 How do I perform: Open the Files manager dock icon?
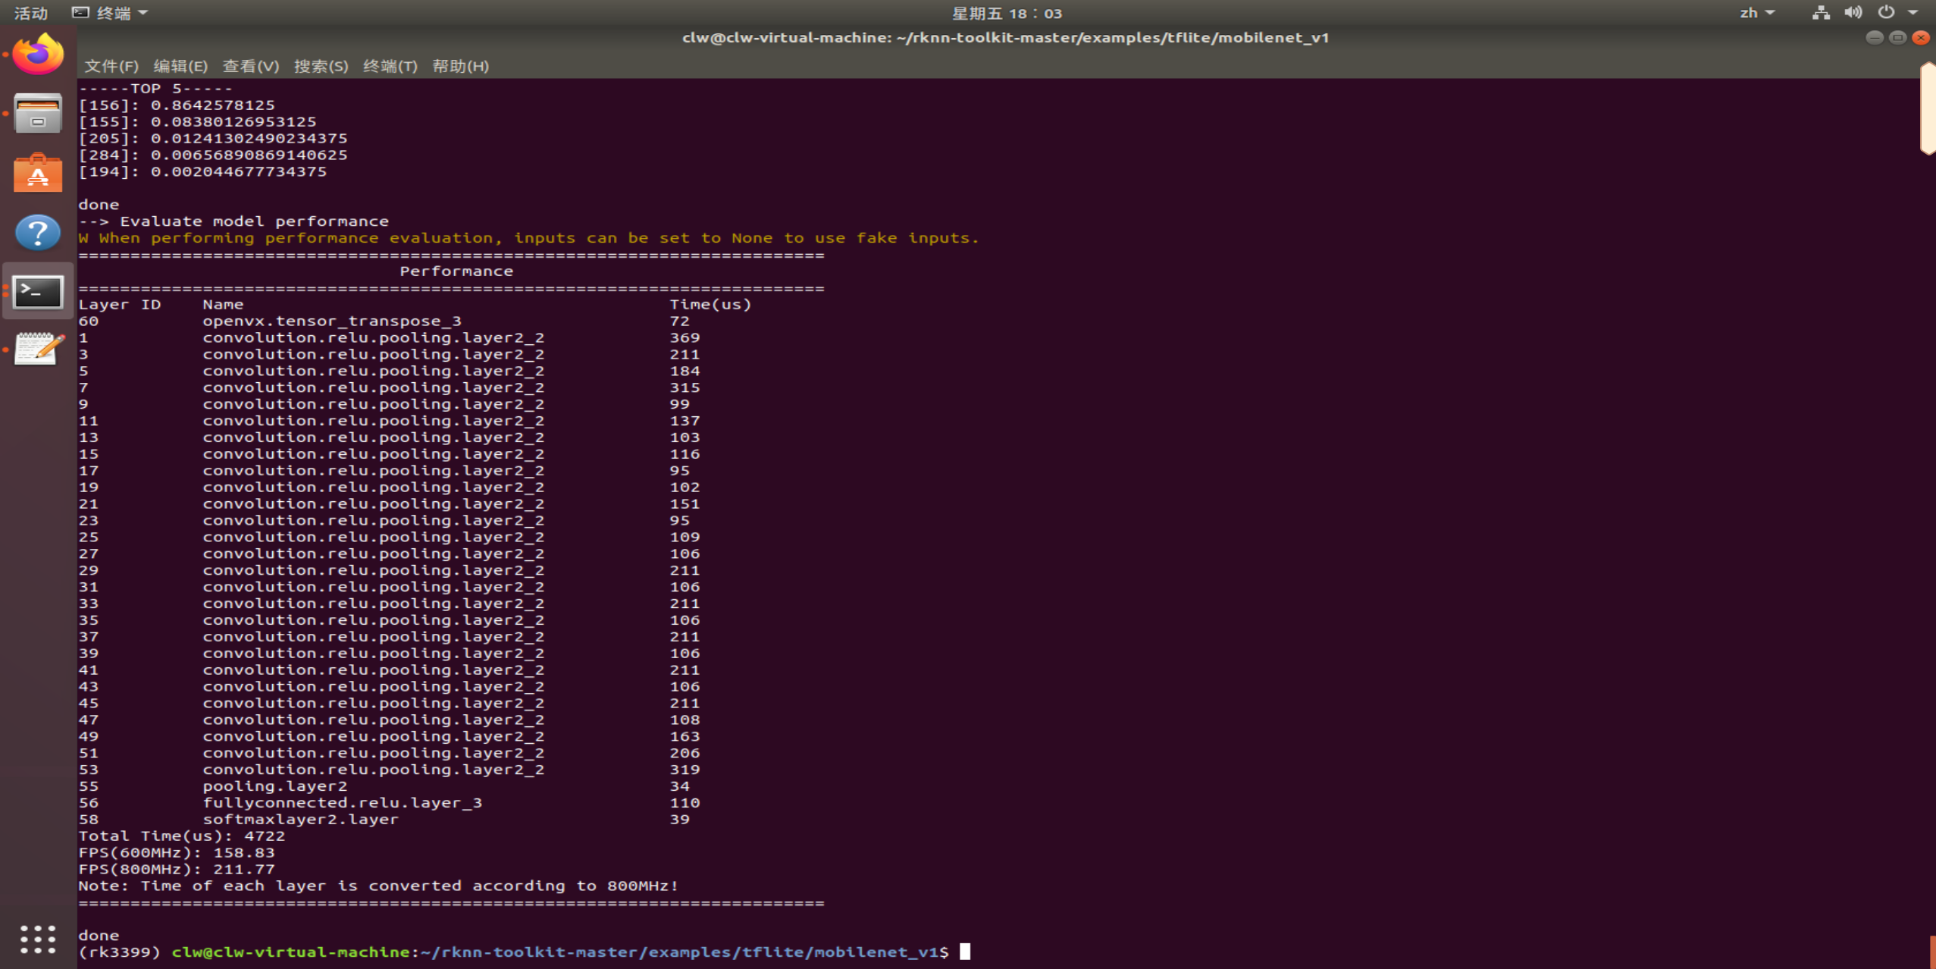[x=38, y=113]
